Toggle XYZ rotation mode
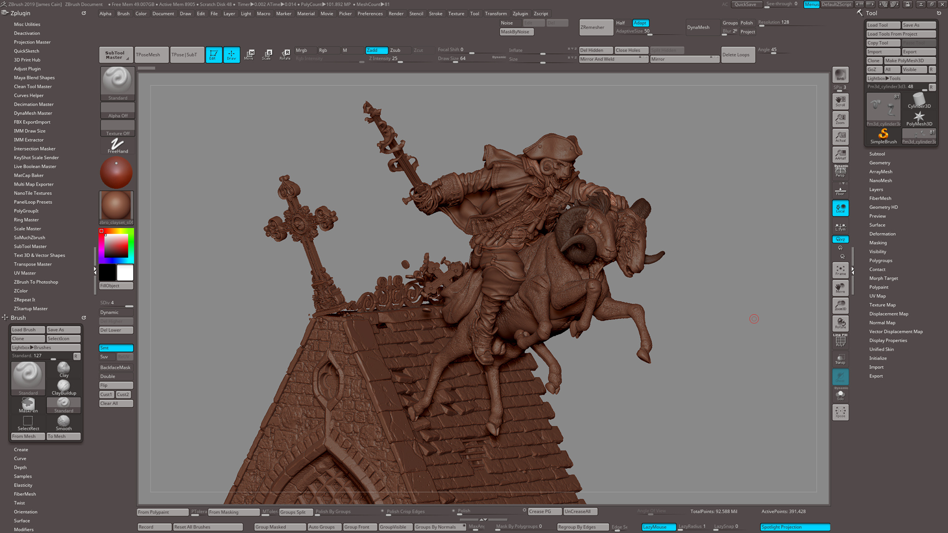 (840, 239)
